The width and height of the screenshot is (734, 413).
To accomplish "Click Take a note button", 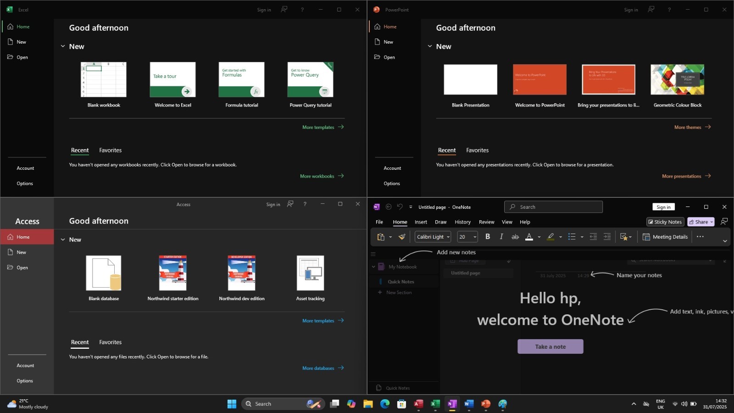I will 550,346.
